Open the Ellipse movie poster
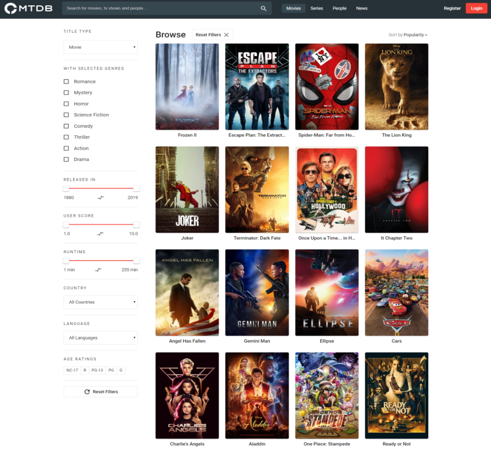This screenshot has width=491, height=453. 327,293
